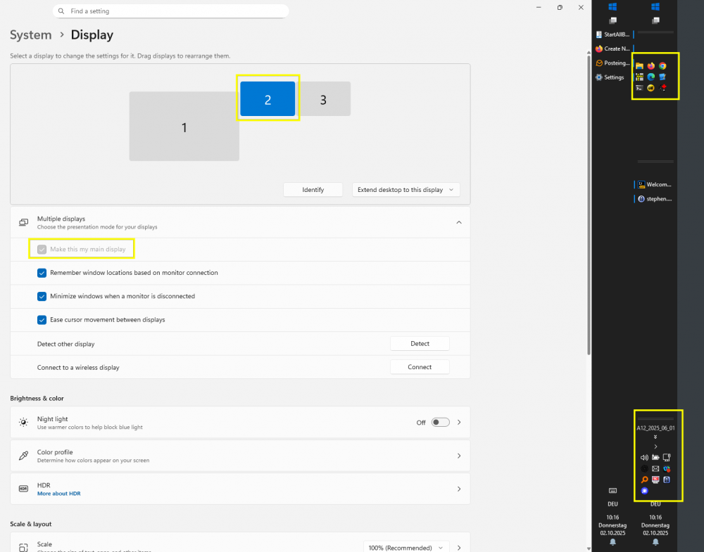The width and height of the screenshot is (704, 552).
Task: Collapse the Multiple displays section
Action: coord(458,222)
